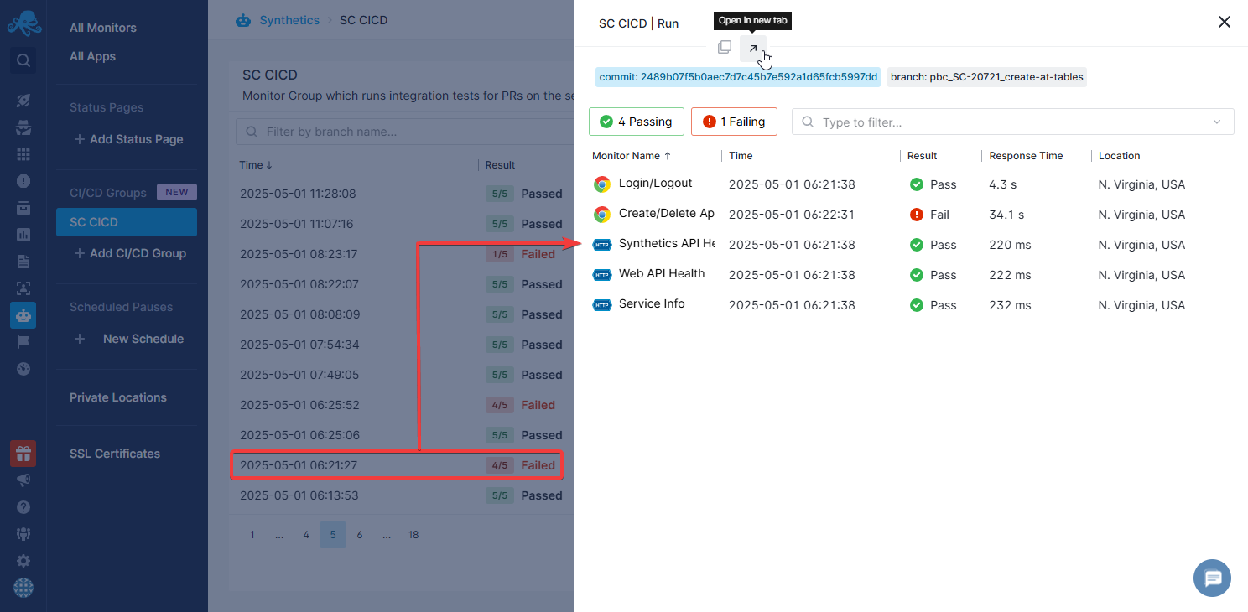Open the gift box icon
Screen dimensions: 1248x612
23,454
